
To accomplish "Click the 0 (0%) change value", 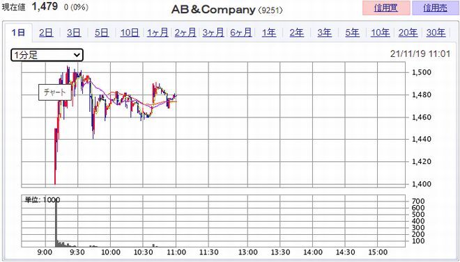I will pos(76,8).
